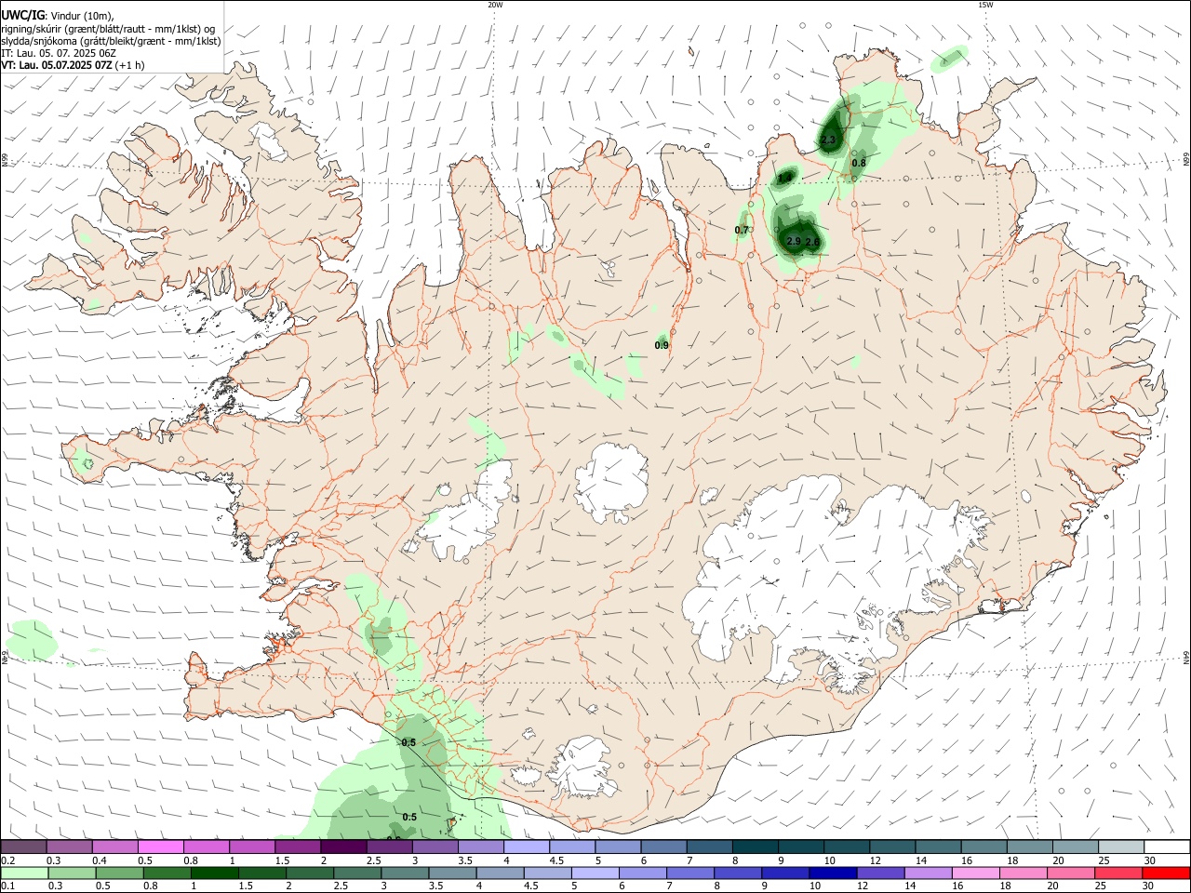Click the 2.3 precipitation value on the map
Screen dimensions: 1191x893
tap(828, 140)
